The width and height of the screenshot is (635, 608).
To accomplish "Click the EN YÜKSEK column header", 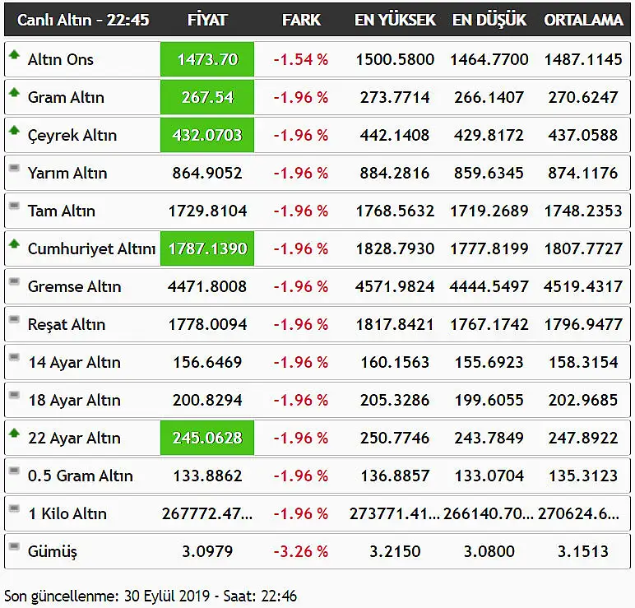I will (395, 20).
